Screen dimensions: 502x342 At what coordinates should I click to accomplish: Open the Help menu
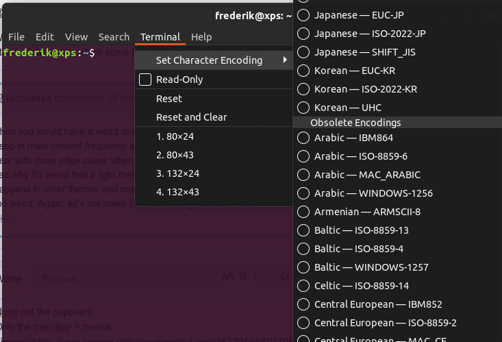(x=201, y=37)
